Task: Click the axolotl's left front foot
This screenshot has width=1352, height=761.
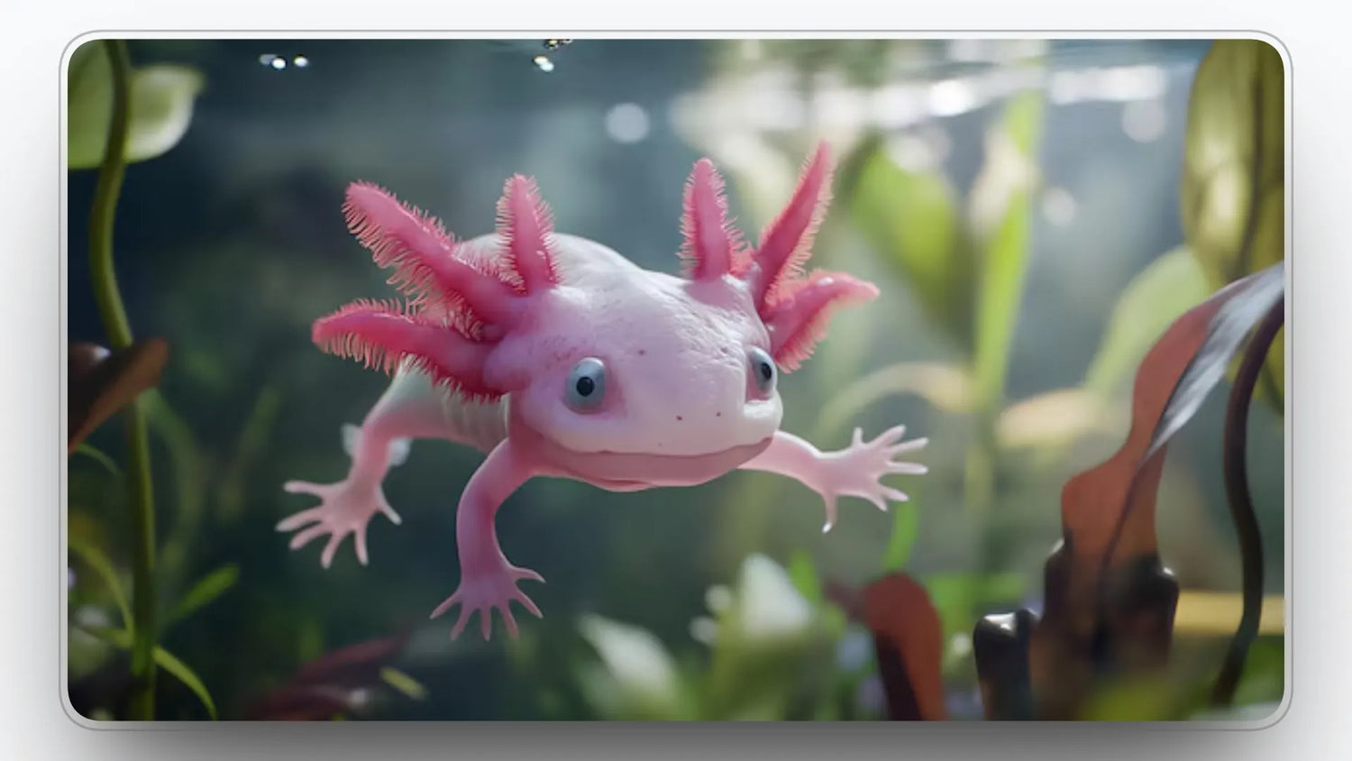Action: pyautogui.click(x=343, y=514)
